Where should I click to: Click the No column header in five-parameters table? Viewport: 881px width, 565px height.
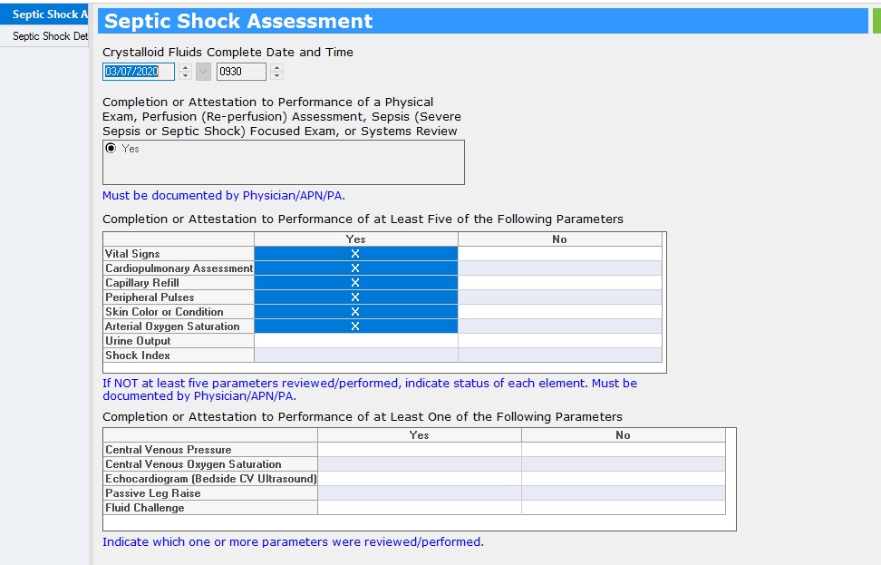pos(560,239)
